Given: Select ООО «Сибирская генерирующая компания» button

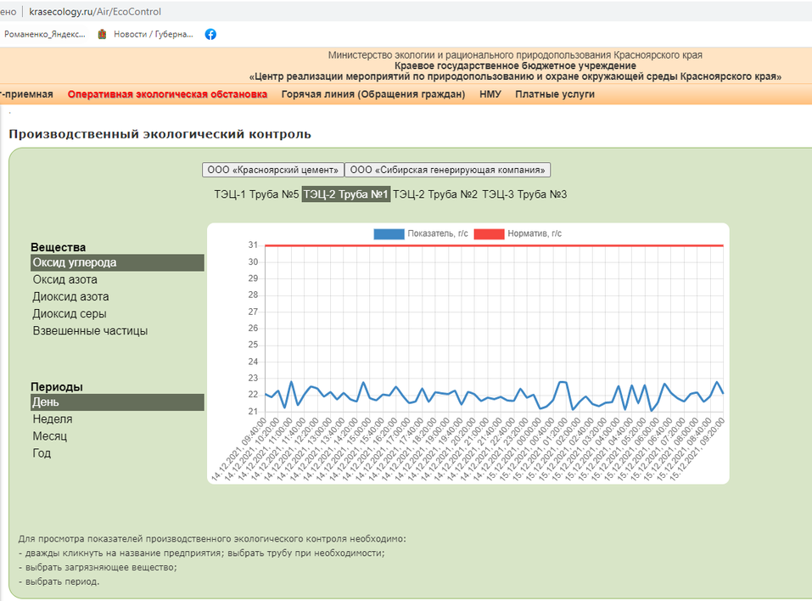Looking at the screenshot, I should click(448, 170).
